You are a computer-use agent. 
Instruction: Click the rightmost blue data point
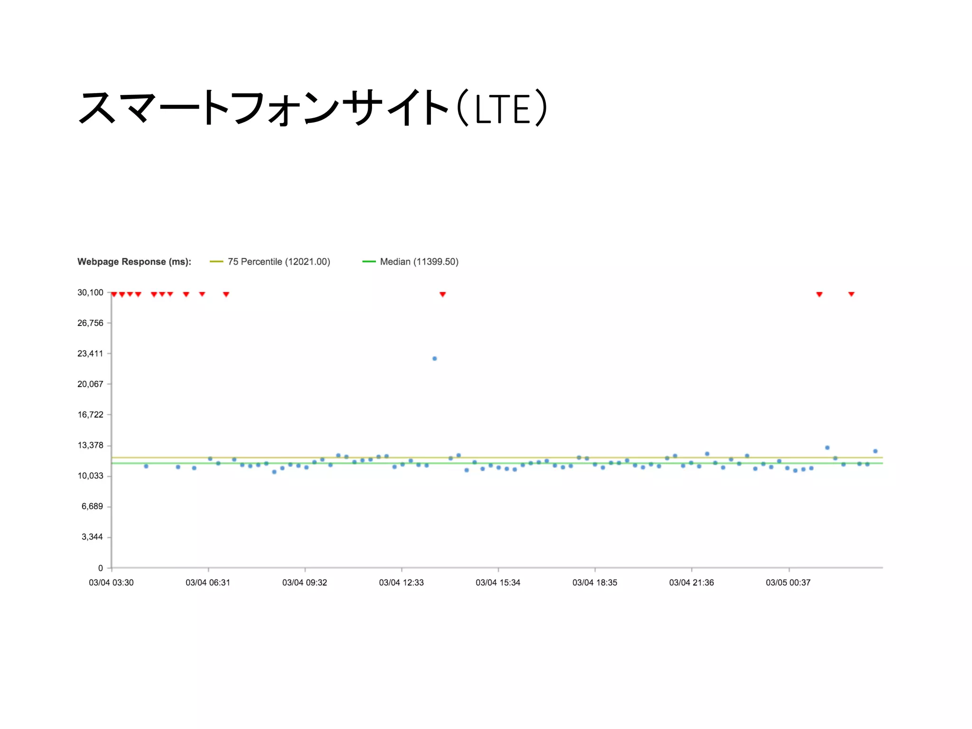[x=875, y=451]
